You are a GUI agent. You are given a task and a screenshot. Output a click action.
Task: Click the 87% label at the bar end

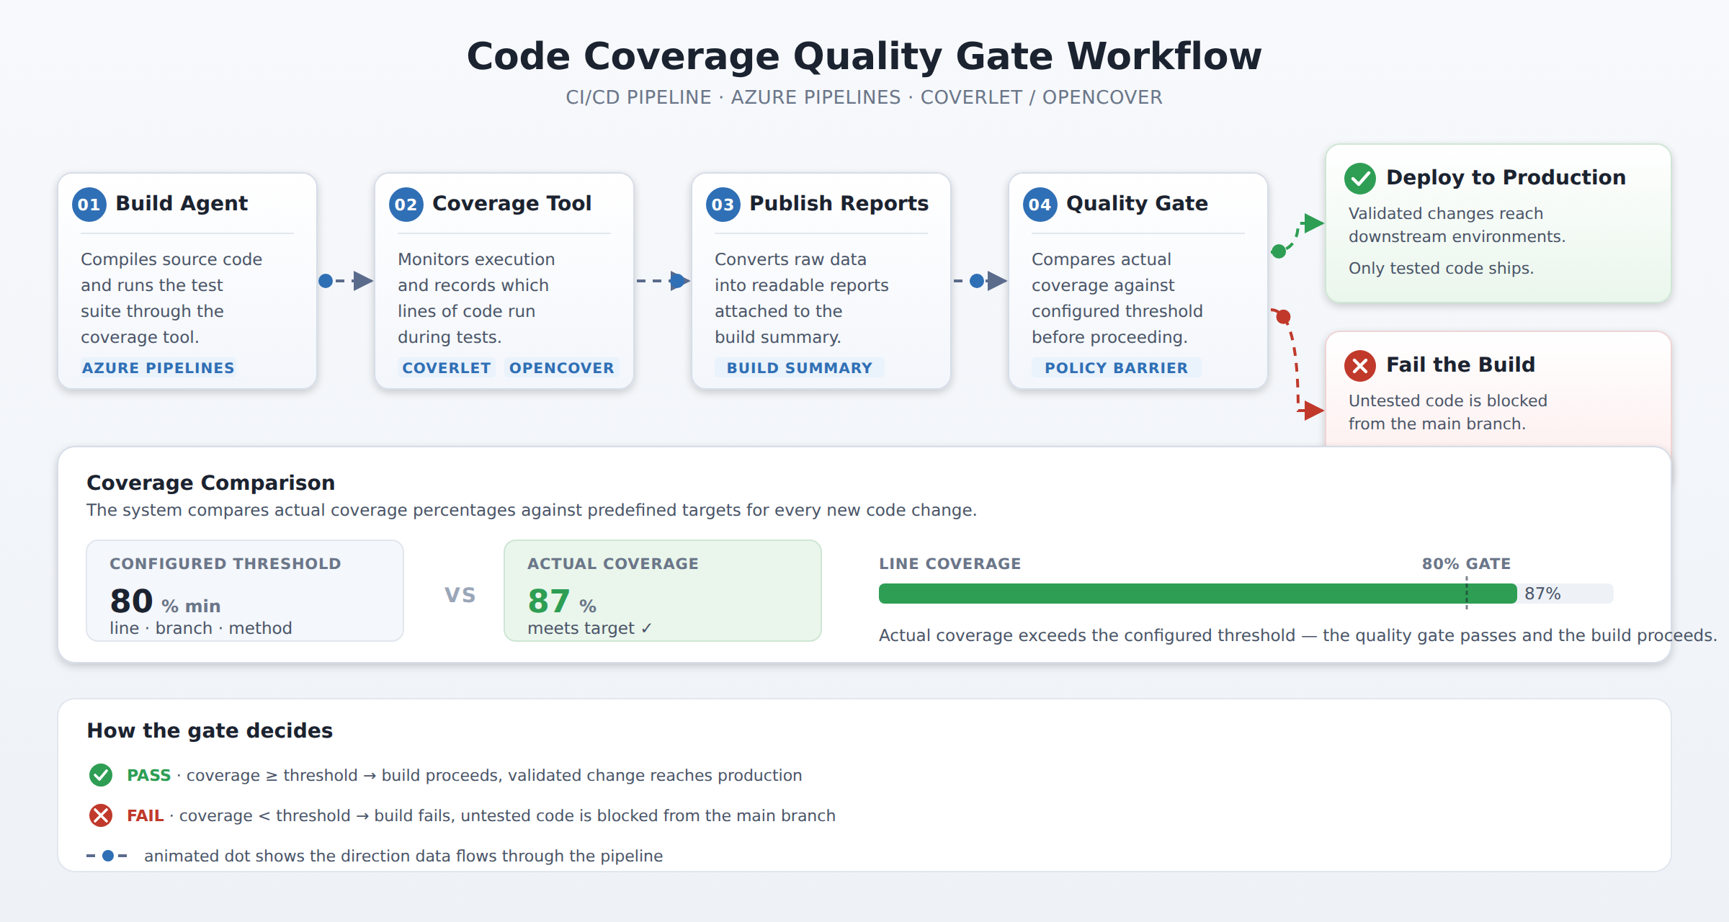pyautogui.click(x=1542, y=594)
